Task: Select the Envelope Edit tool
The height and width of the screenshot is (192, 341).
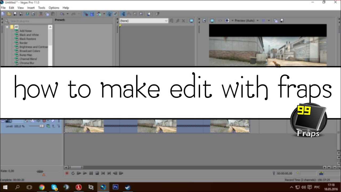Action: (x=129, y=14)
